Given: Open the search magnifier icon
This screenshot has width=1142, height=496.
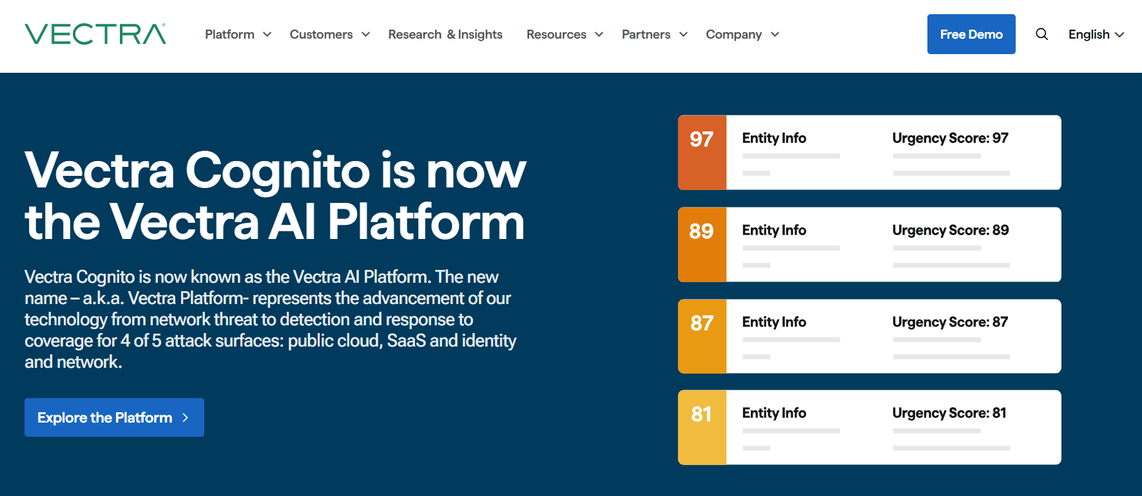Looking at the screenshot, I should click(1041, 34).
